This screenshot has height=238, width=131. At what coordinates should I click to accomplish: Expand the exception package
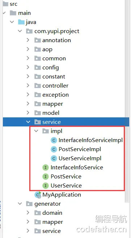tap(28, 94)
